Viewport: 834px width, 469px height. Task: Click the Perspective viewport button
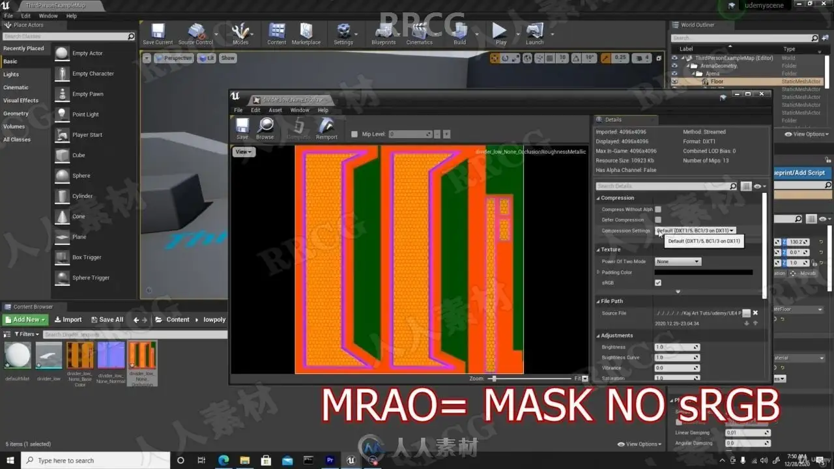(173, 58)
